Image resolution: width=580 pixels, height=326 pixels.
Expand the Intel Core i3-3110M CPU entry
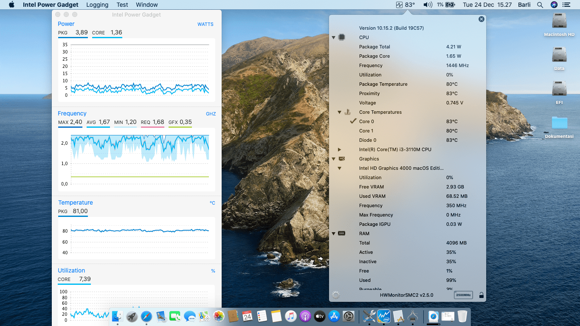340,149
